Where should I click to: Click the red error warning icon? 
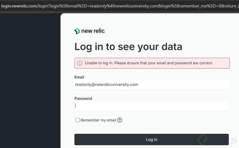80,63
